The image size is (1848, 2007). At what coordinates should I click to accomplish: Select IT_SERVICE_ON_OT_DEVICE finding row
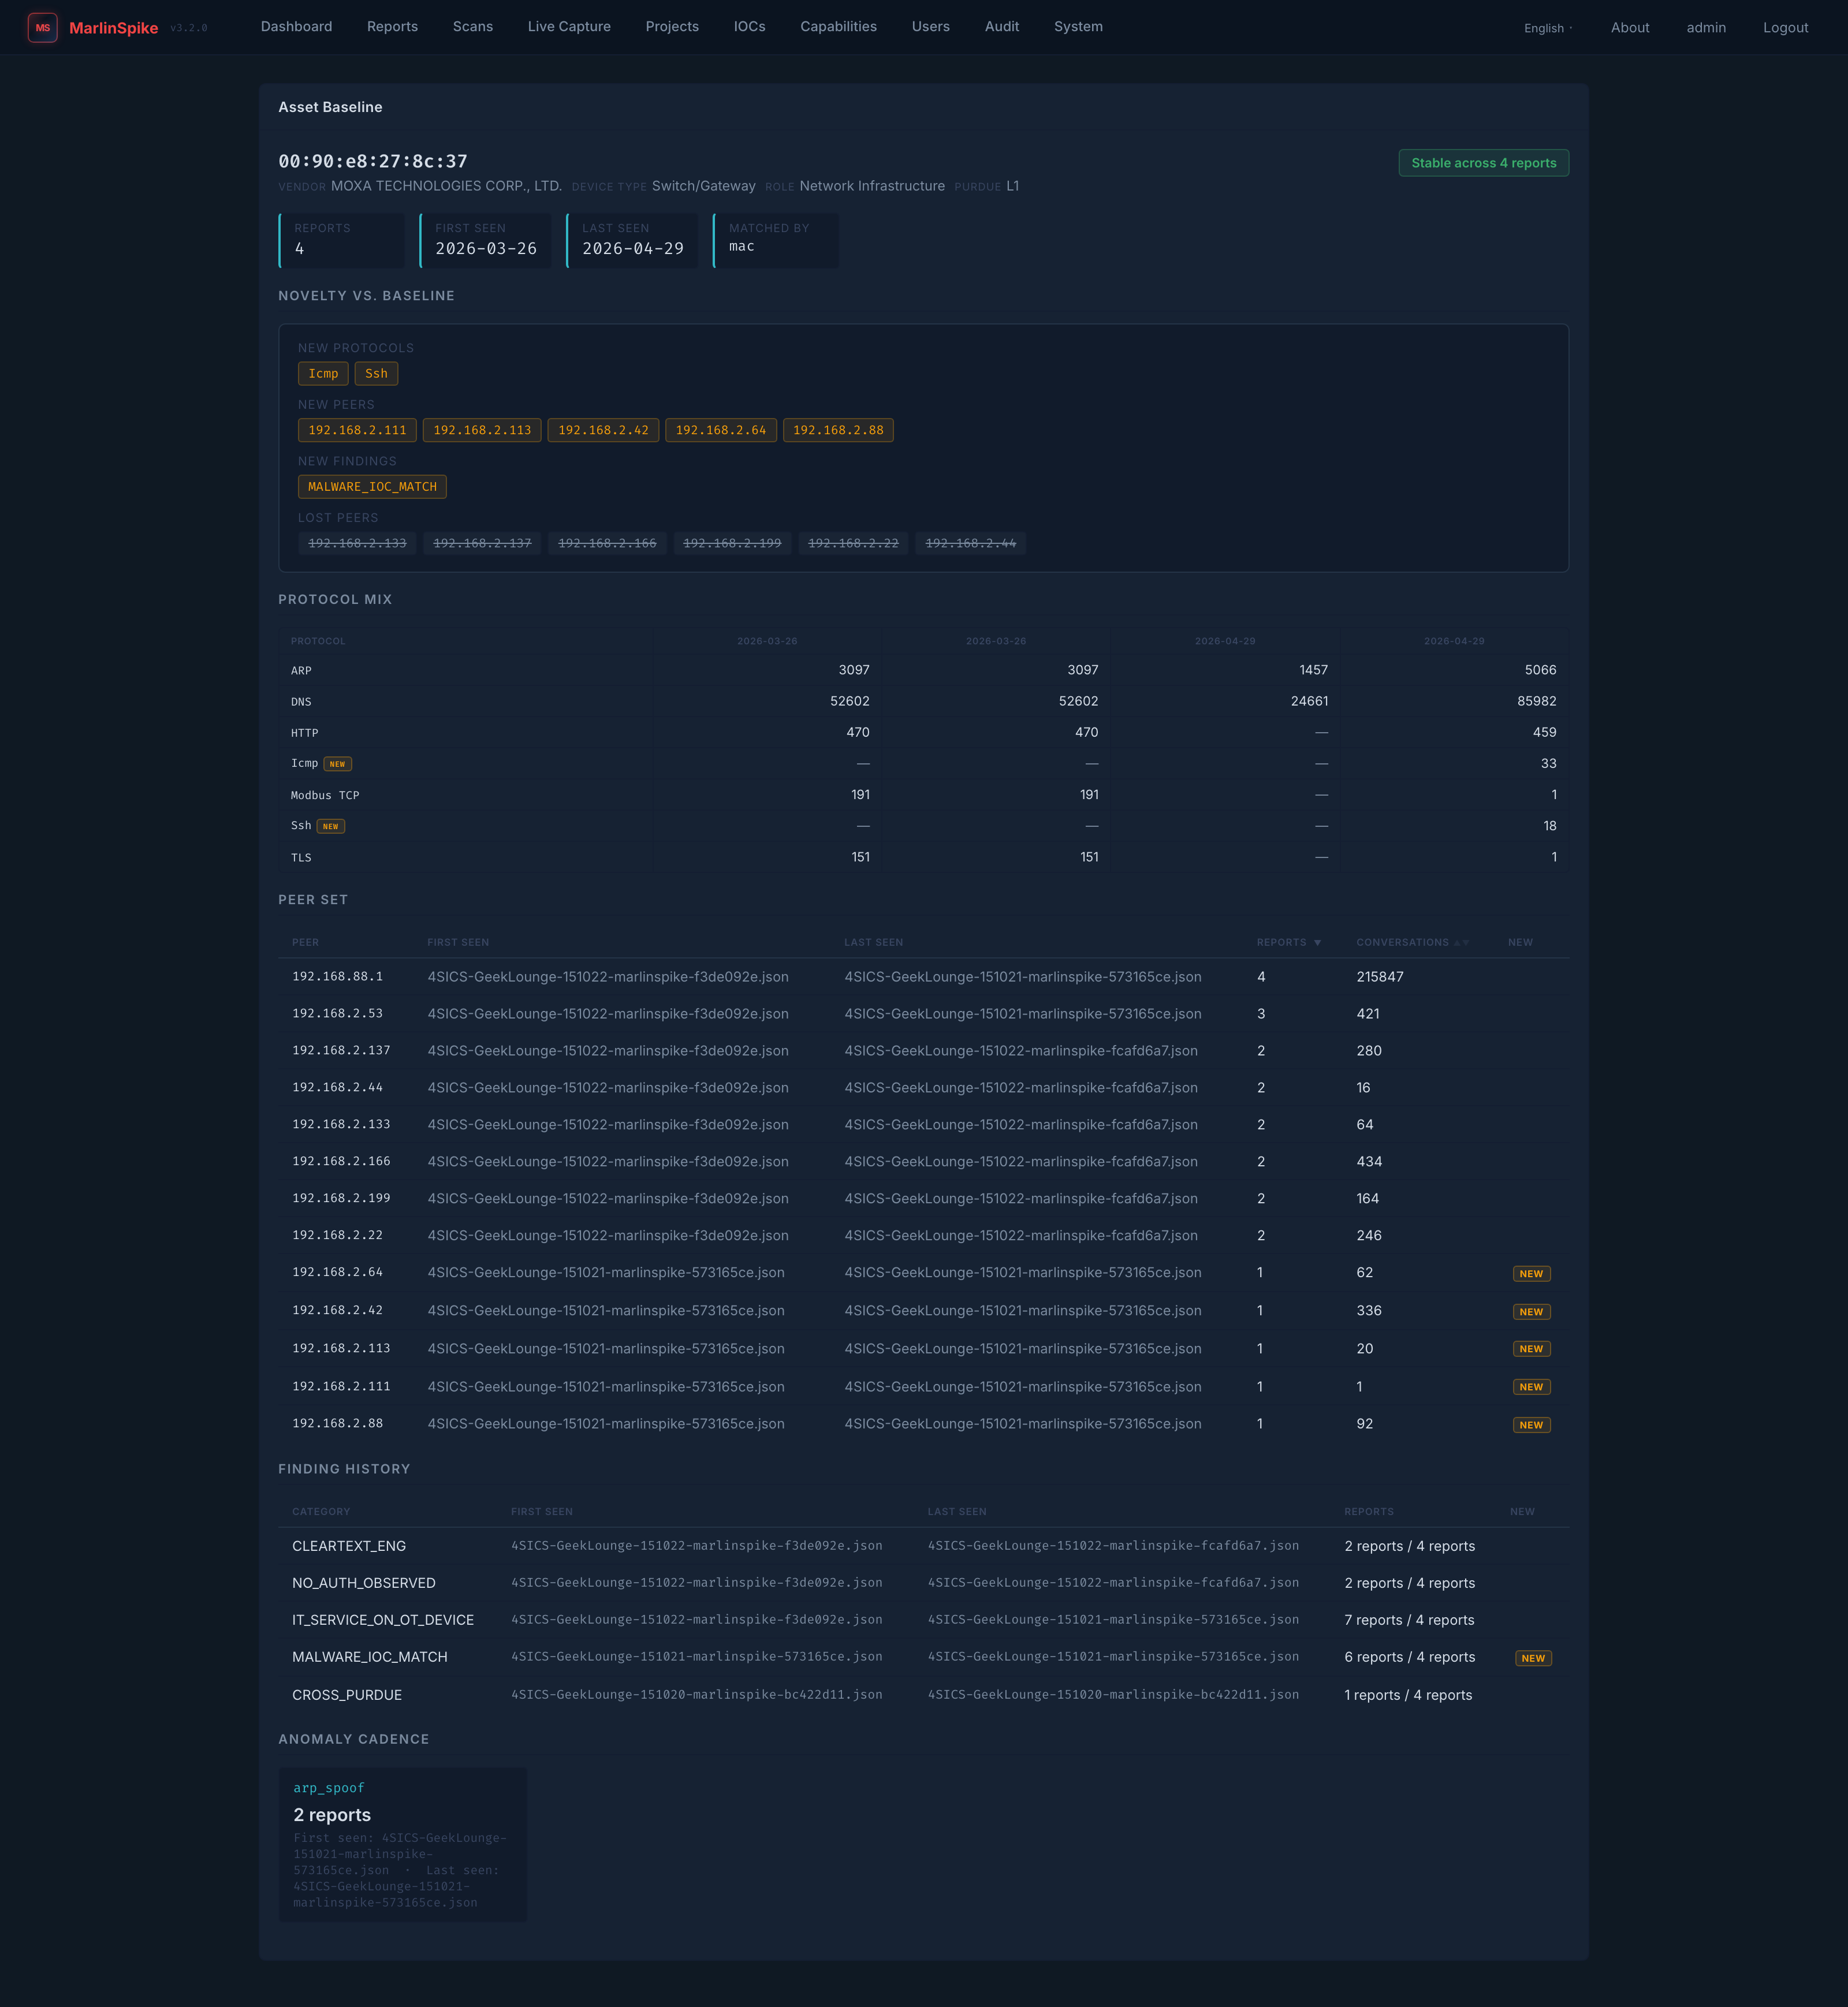pyautogui.click(x=923, y=1620)
